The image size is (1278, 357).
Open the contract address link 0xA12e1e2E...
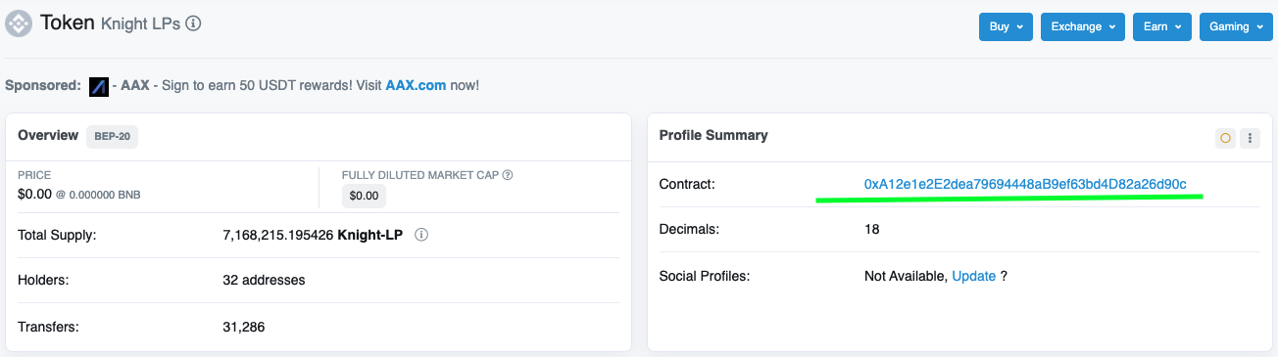[x=1025, y=184]
